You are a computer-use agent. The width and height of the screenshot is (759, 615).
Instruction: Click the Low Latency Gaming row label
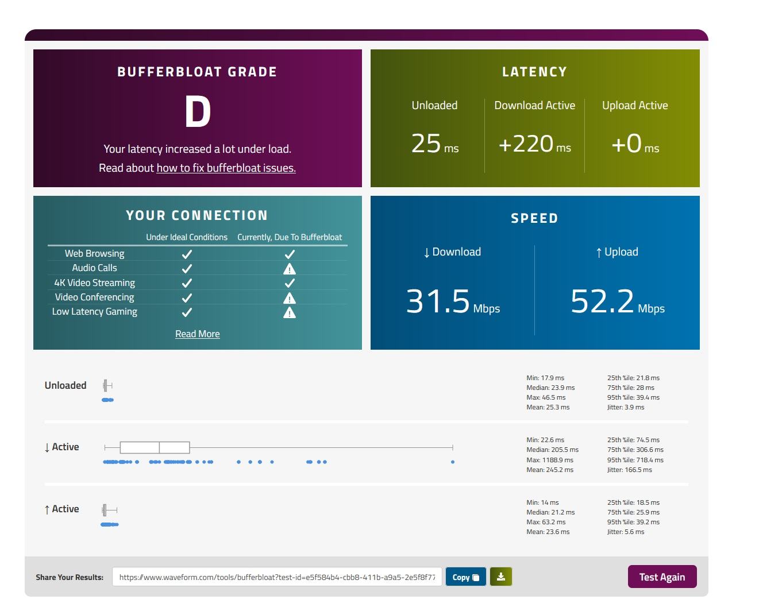tap(94, 311)
